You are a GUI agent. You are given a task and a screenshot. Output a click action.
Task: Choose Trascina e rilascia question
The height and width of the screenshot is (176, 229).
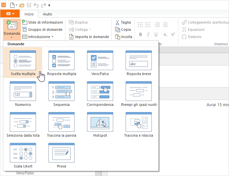(139, 124)
